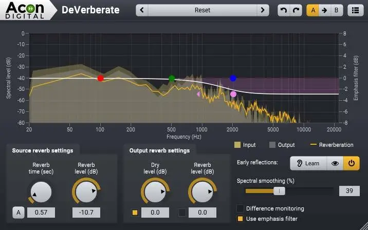Click the pink emphasis filter node
Viewport: 368px width, 230px height.
(x=233, y=94)
